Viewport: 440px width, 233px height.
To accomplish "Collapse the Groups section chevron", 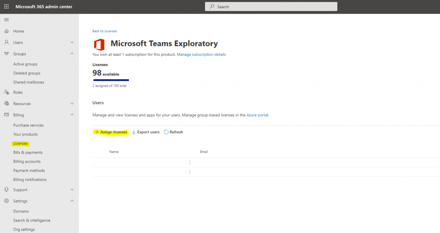I will point(72,54).
